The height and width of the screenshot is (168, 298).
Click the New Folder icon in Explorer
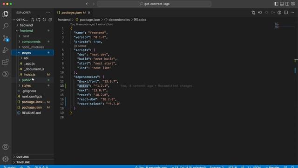click(x=38, y=20)
